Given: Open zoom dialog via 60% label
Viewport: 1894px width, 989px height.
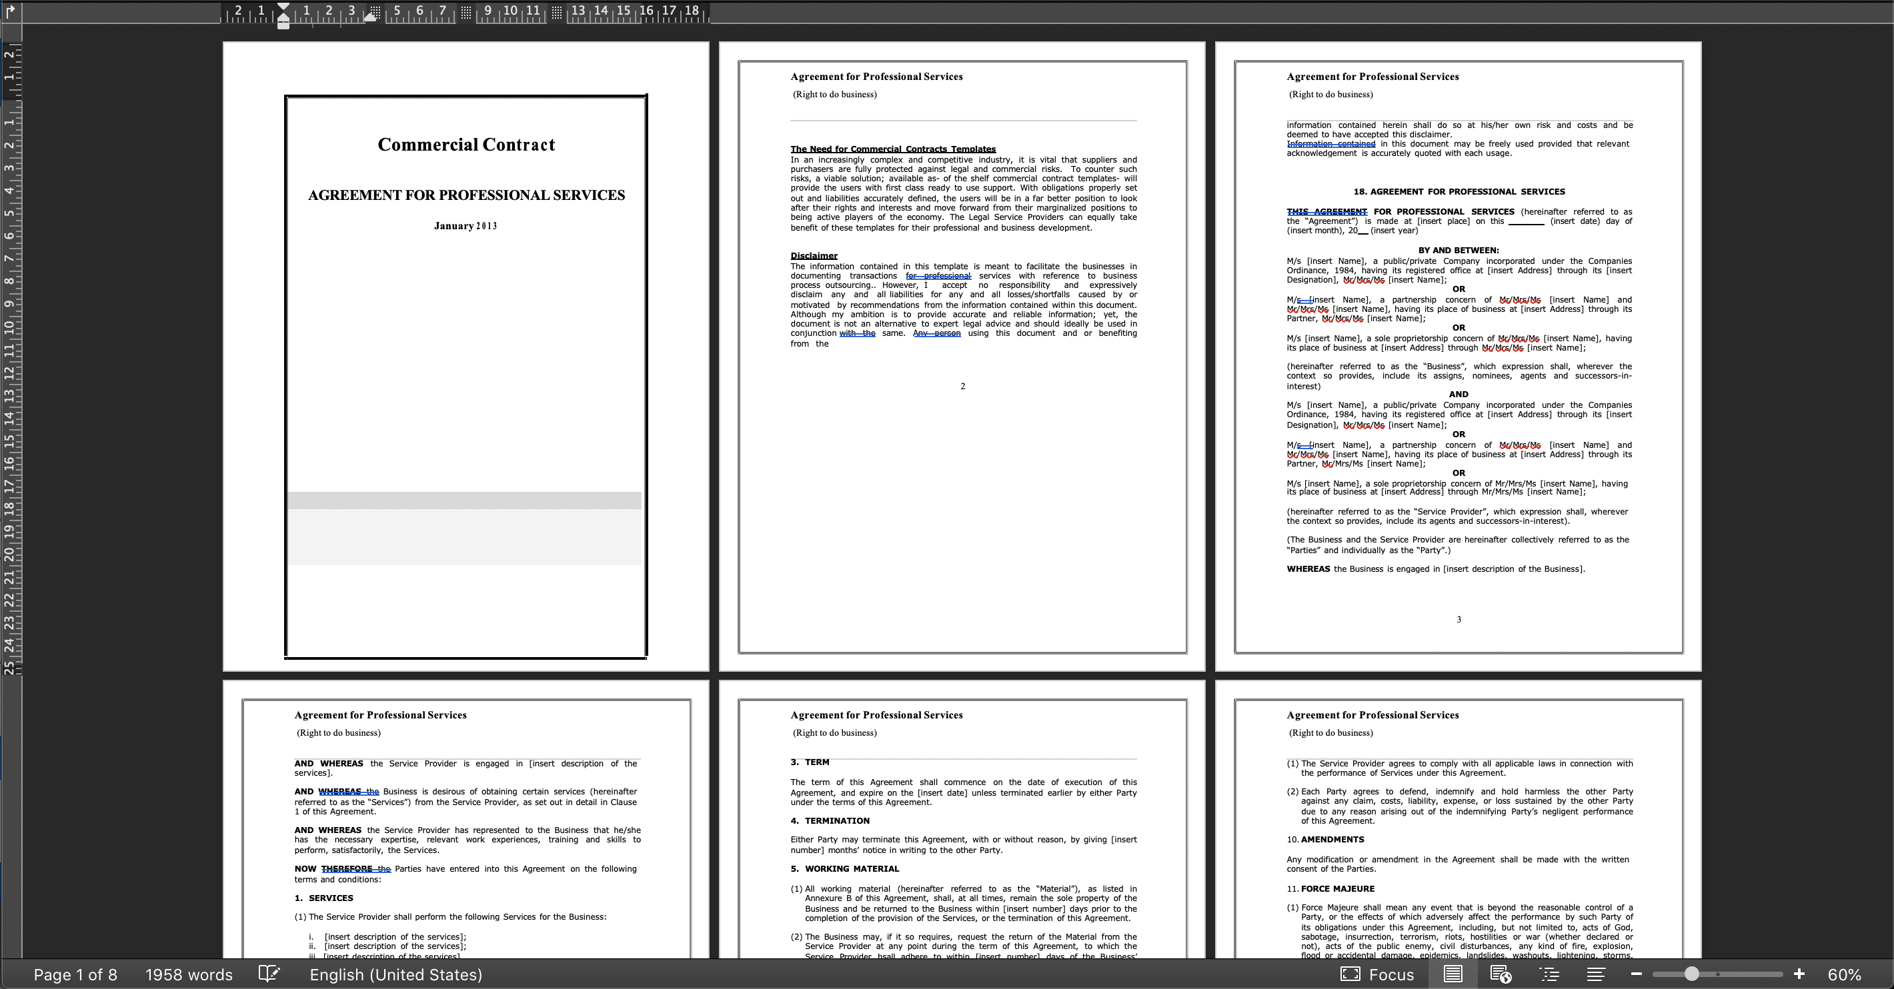Looking at the screenshot, I should pos(1844,974).
